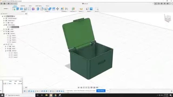The height and width of the screenshot is (97, 173).
Task: Select the Offset Plane construct tool
Action: click(73, 9)
